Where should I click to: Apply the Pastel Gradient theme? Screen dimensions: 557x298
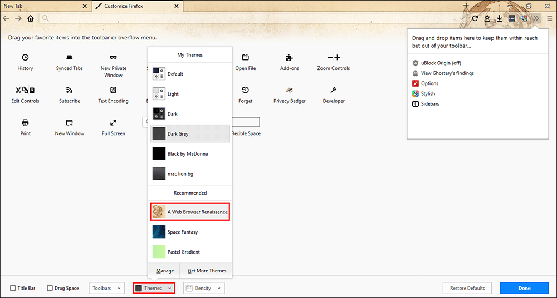(190, 251)
